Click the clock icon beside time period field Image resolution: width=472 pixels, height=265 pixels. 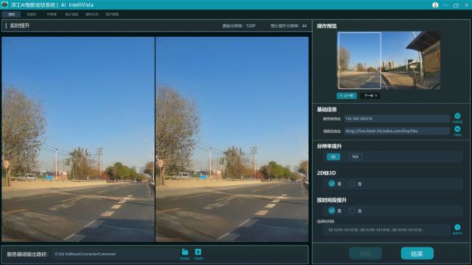tap(457, 227)
